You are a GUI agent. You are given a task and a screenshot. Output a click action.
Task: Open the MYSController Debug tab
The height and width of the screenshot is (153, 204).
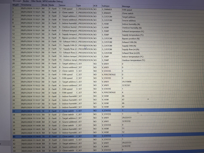click(53, 2)
